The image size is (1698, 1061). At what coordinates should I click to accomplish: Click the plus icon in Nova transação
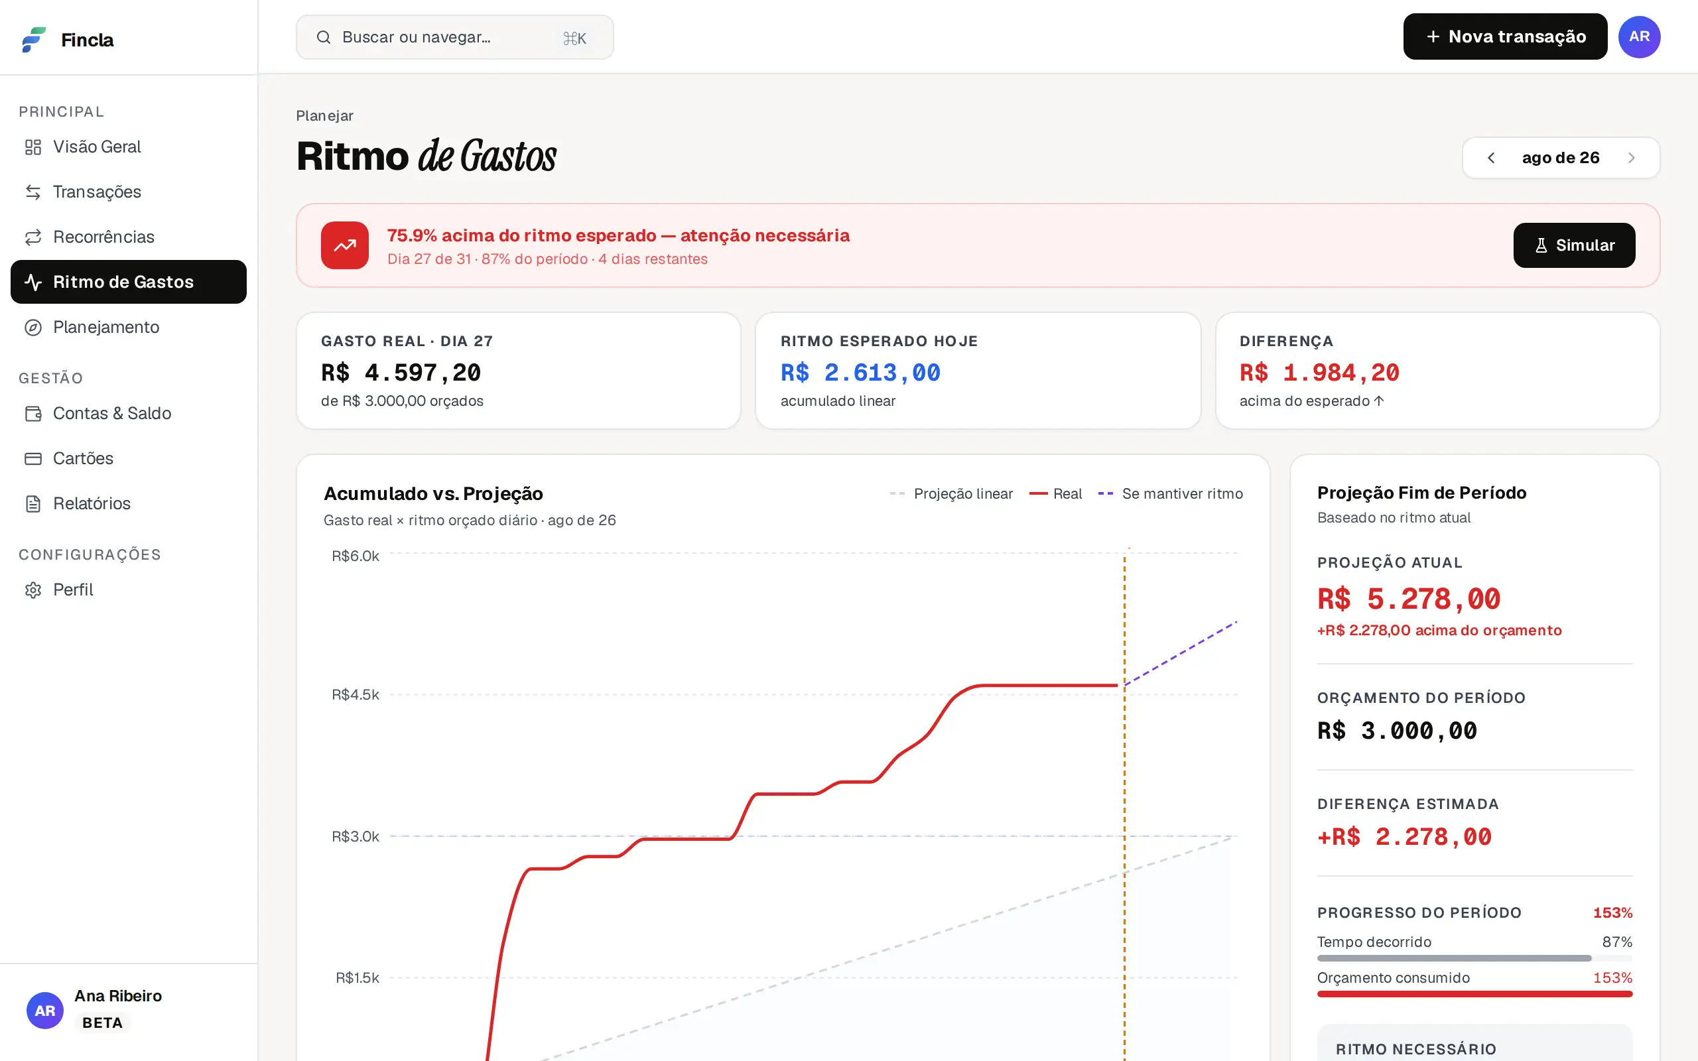tap(1433, 36)
